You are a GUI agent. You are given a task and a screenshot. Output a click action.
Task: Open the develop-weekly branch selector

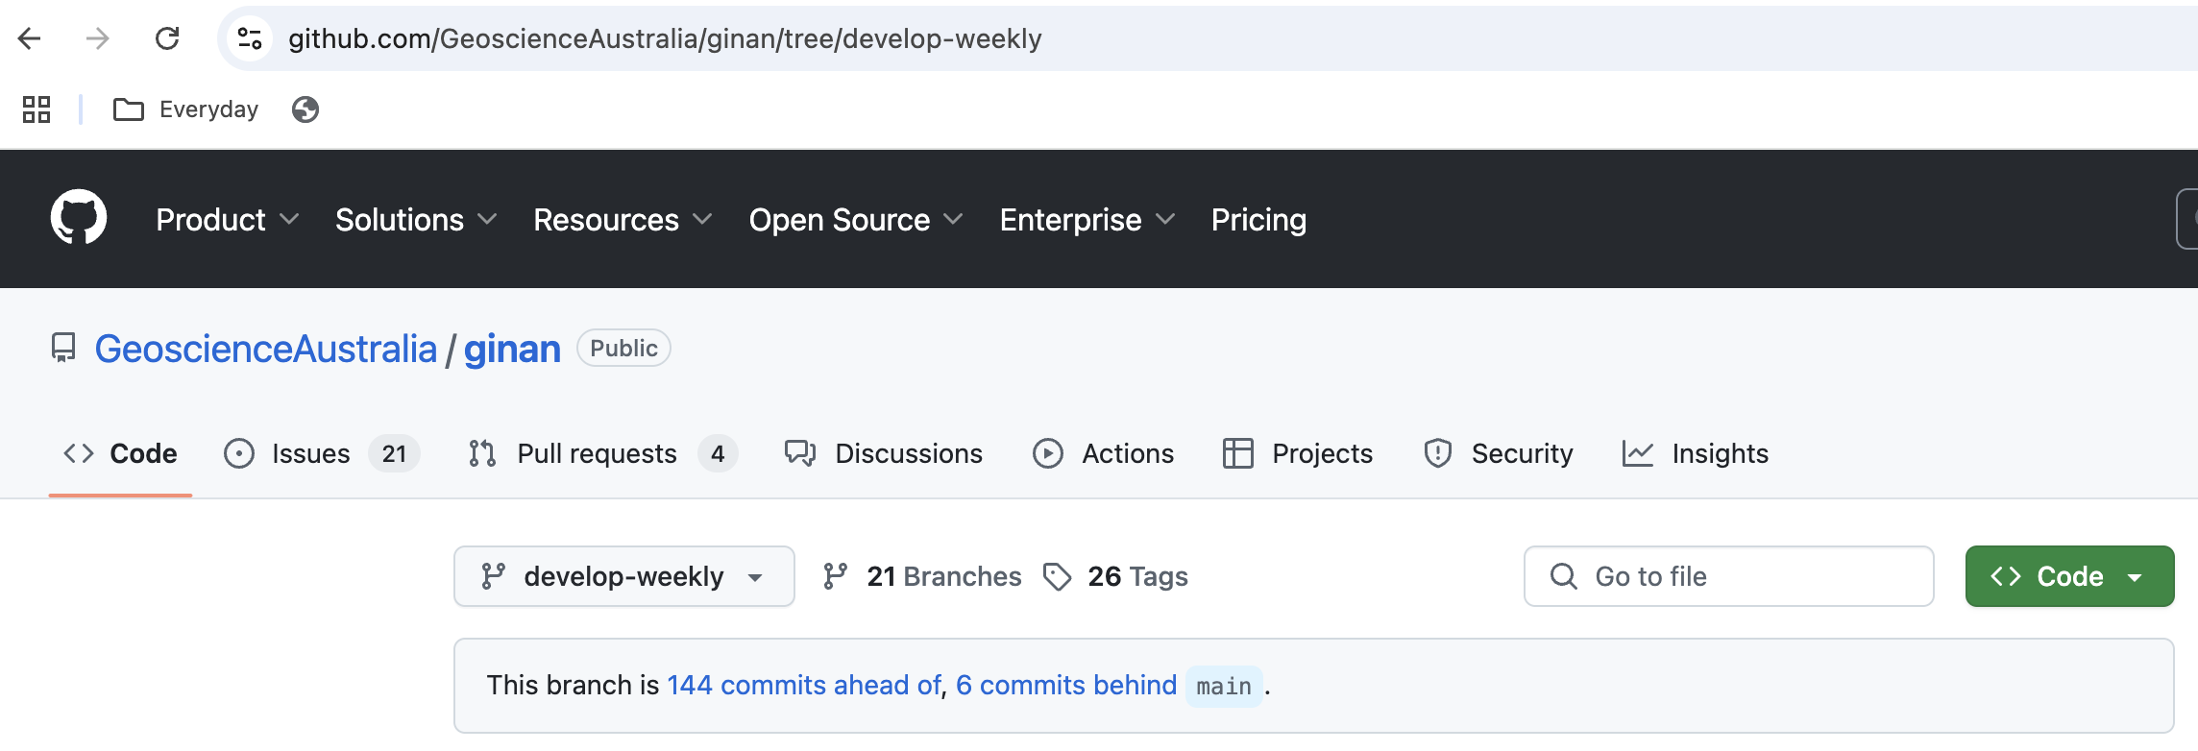(x=624, y=576)
